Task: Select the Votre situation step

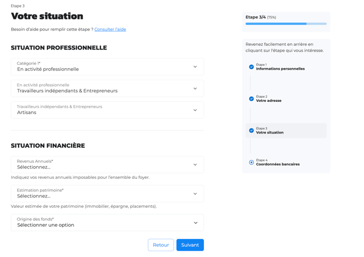Action: [270, 132]
